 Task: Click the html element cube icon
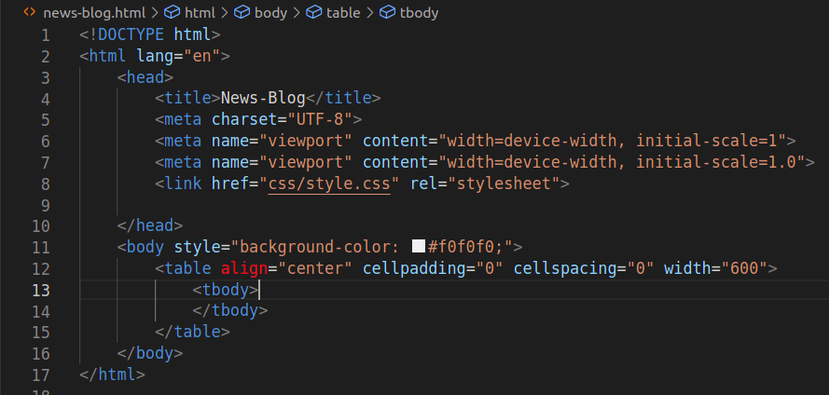[x=172, y=12]
